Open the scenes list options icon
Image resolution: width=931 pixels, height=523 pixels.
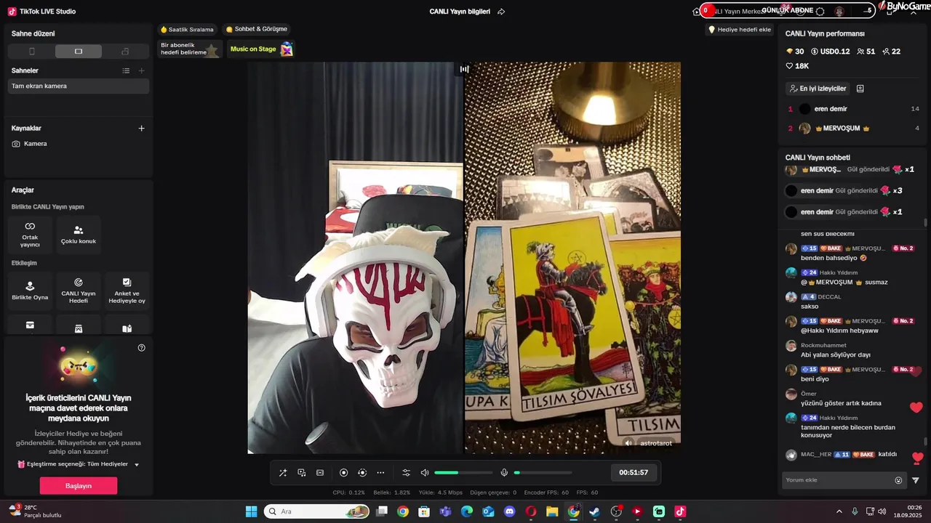coord(126,70)
